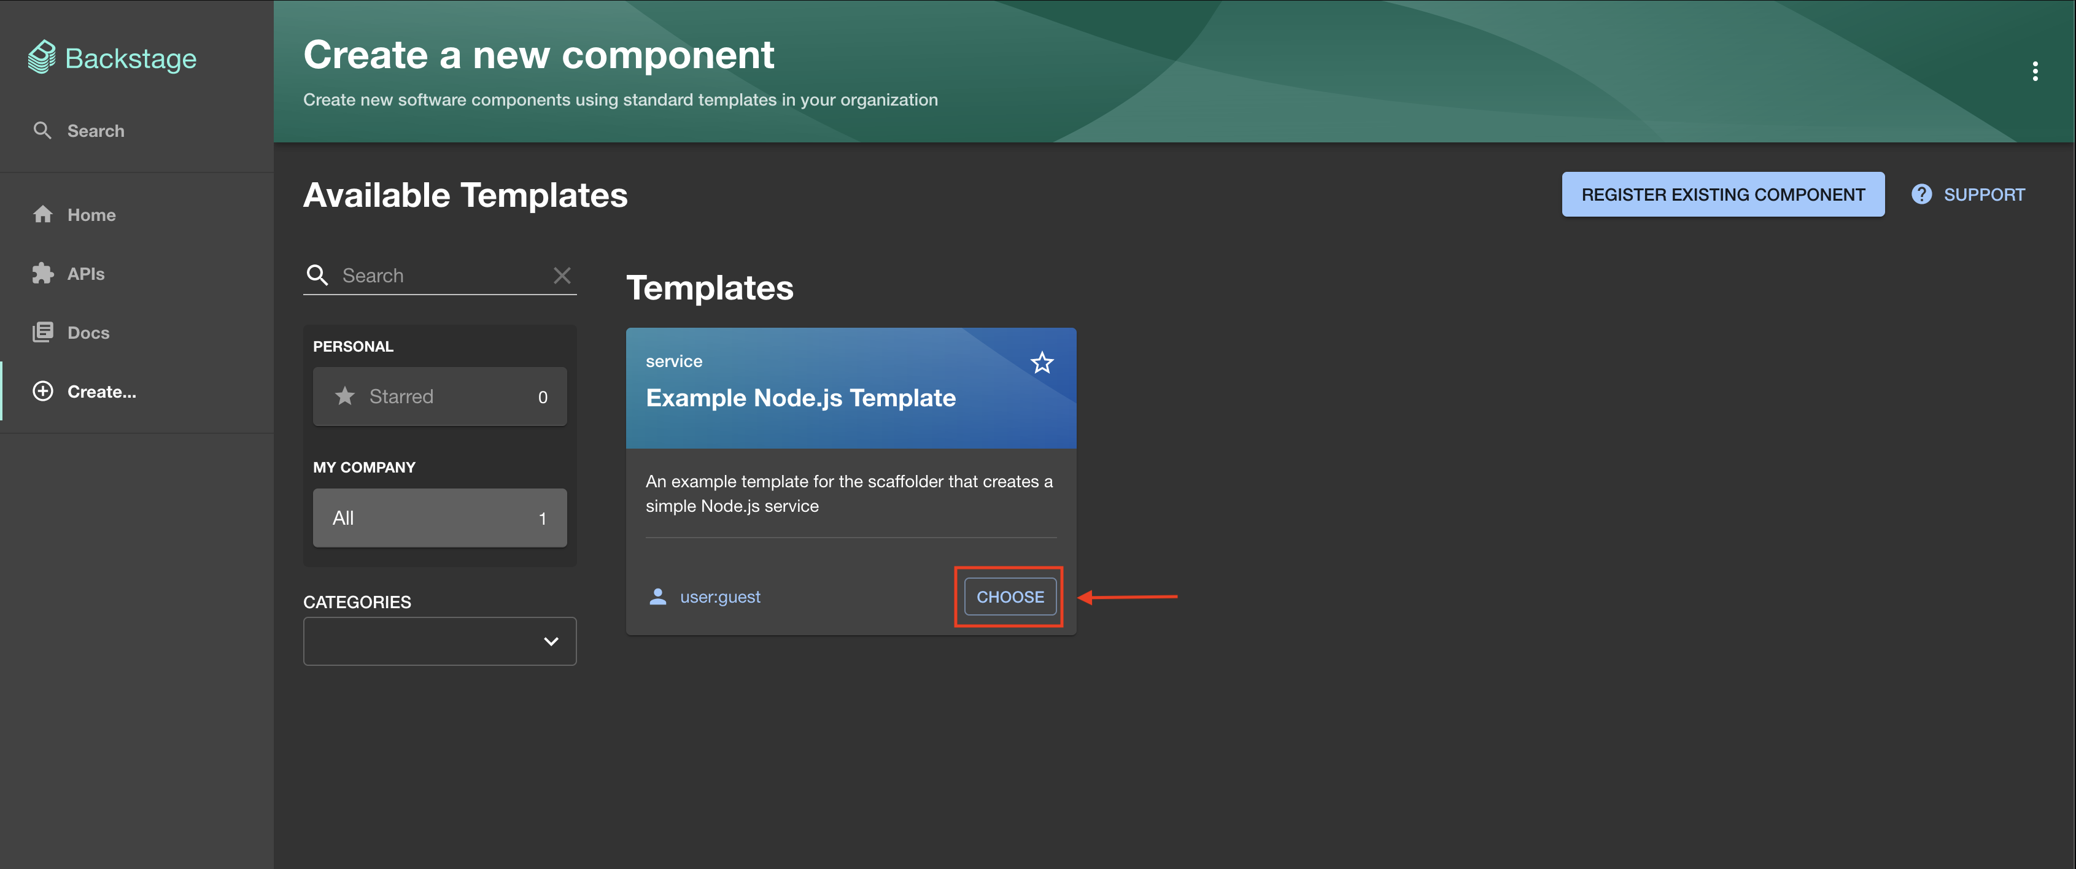Filter by Starred templates
The width and height of the screenshot is (2076, 869).
440,396
